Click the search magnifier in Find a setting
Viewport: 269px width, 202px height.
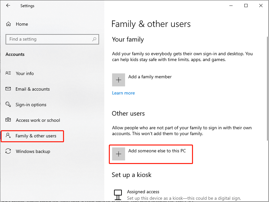(x=95, y=39)
